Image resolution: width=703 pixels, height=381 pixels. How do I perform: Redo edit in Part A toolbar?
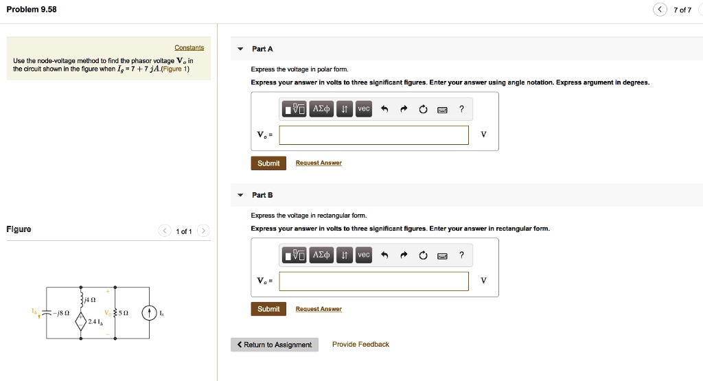tap(404, 109)
